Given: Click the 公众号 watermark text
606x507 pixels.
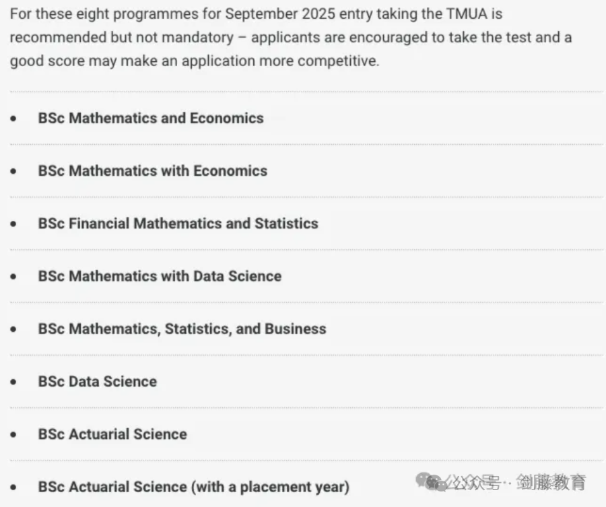Looking at the screenshot, I should pos(473,482).
